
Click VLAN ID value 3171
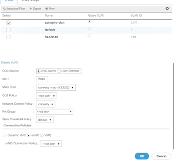(x=134, y=23)
